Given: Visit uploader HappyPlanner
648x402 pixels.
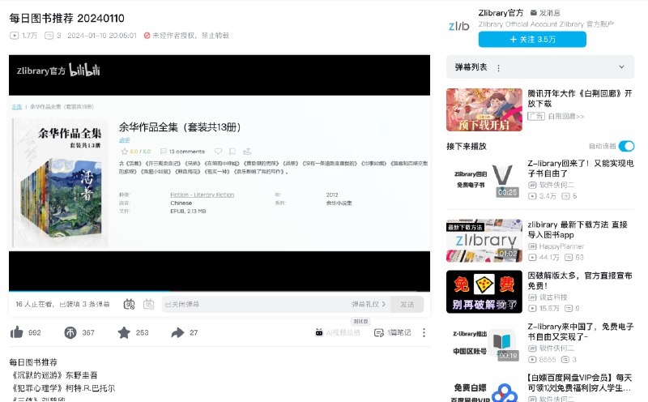Looking at the screenshot, I should tap(561, 246).
